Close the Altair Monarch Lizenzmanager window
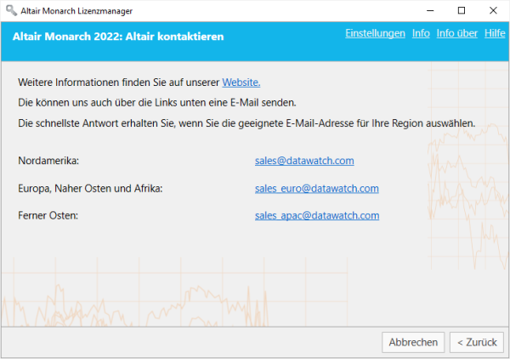This screenshot has width=510, height=359. [493, 10]
